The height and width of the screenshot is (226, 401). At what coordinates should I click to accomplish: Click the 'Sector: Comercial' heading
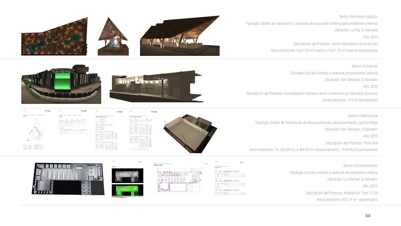tap(365, 66)
